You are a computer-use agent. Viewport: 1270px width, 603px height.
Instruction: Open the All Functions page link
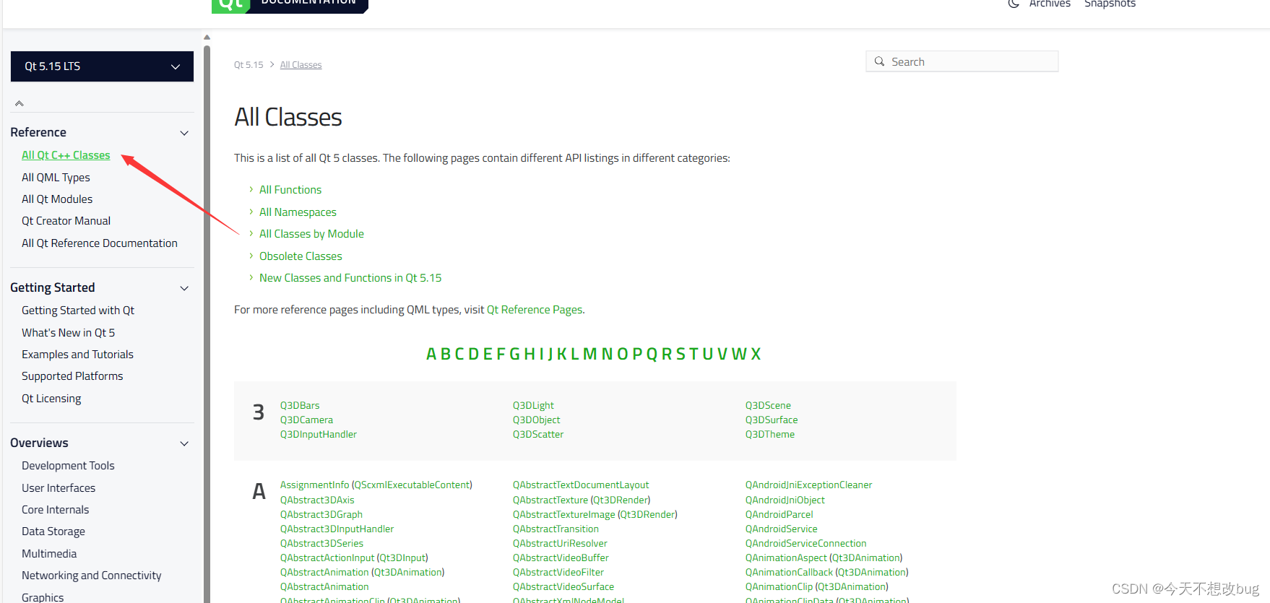click(x=290, y=190)
